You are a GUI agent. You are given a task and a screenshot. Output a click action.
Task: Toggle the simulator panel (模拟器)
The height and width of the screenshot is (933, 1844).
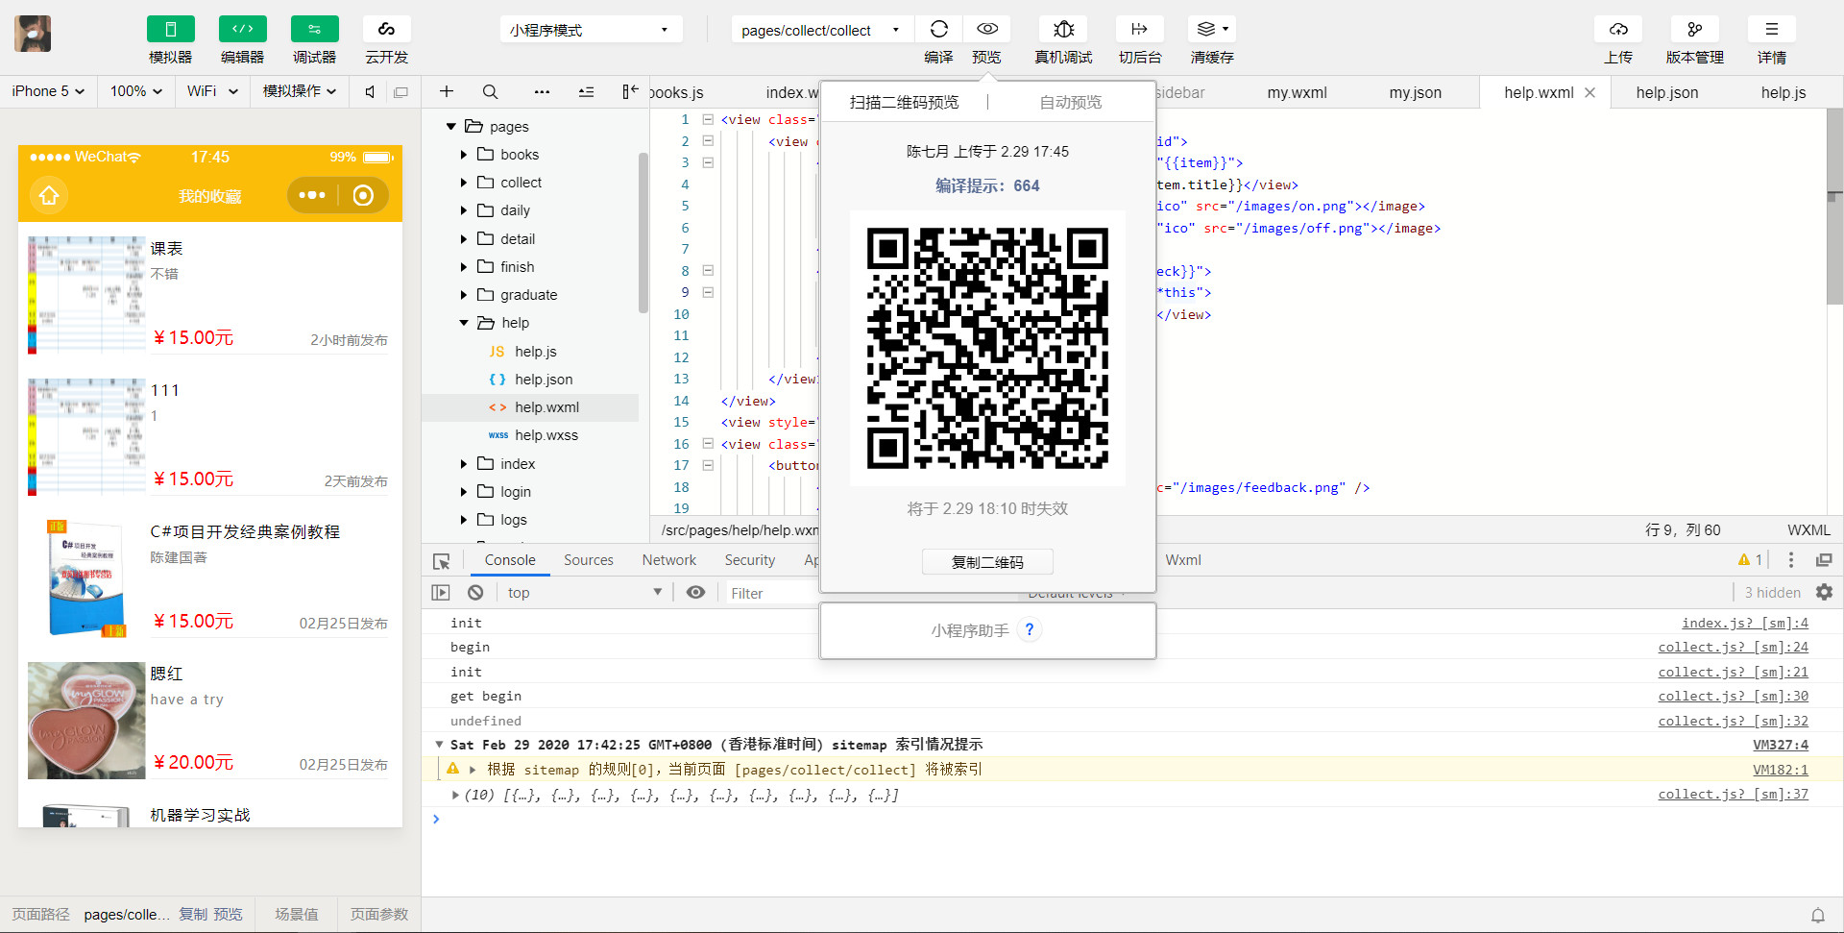(x=171, y=30)
